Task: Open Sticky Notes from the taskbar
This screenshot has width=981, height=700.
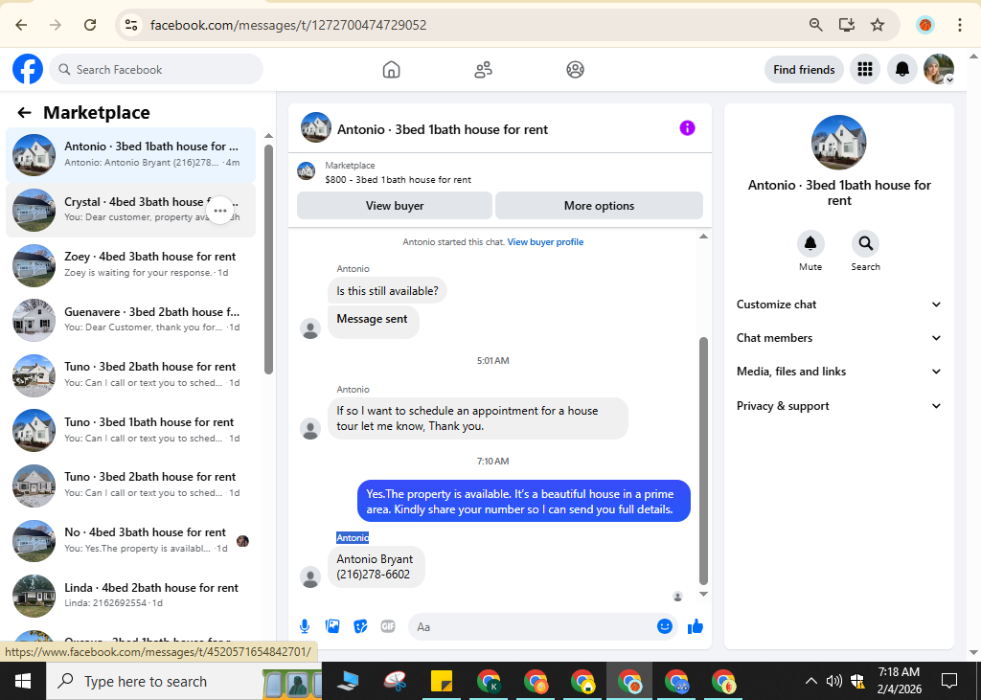Action: pyautogui.click(x=441, y=681)
